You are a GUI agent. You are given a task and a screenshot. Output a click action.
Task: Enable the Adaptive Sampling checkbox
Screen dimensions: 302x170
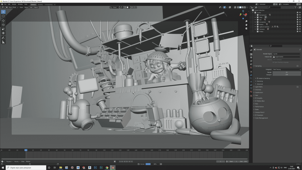coord(257,79)
